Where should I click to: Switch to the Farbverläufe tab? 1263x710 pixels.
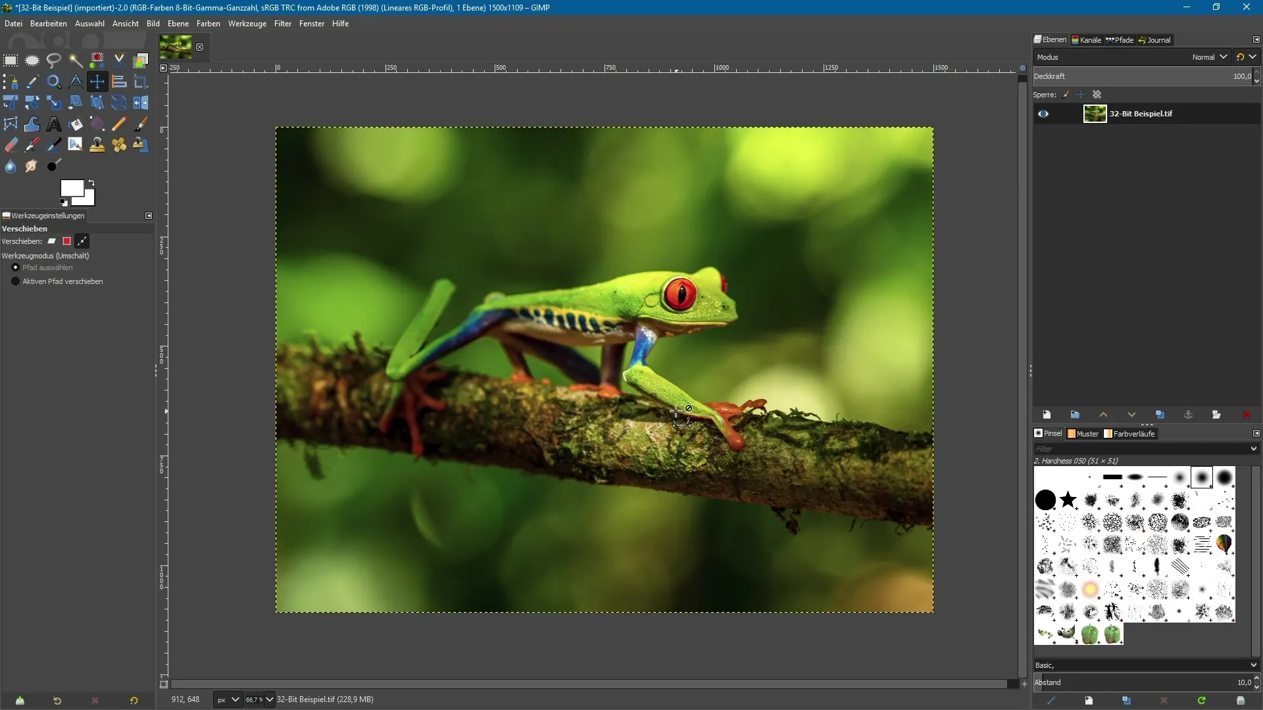1130,434
